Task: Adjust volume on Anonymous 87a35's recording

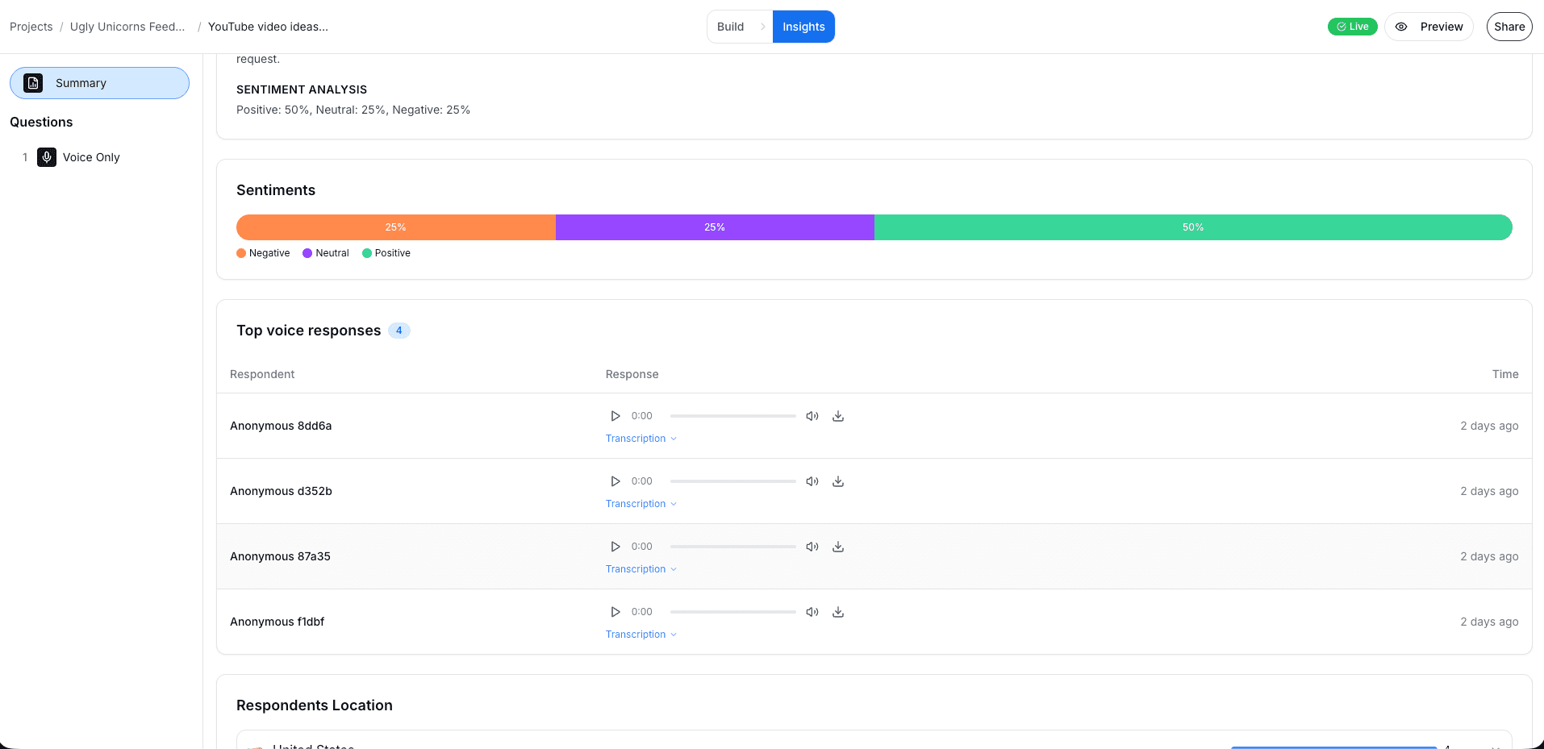Action: coord(812,546)
